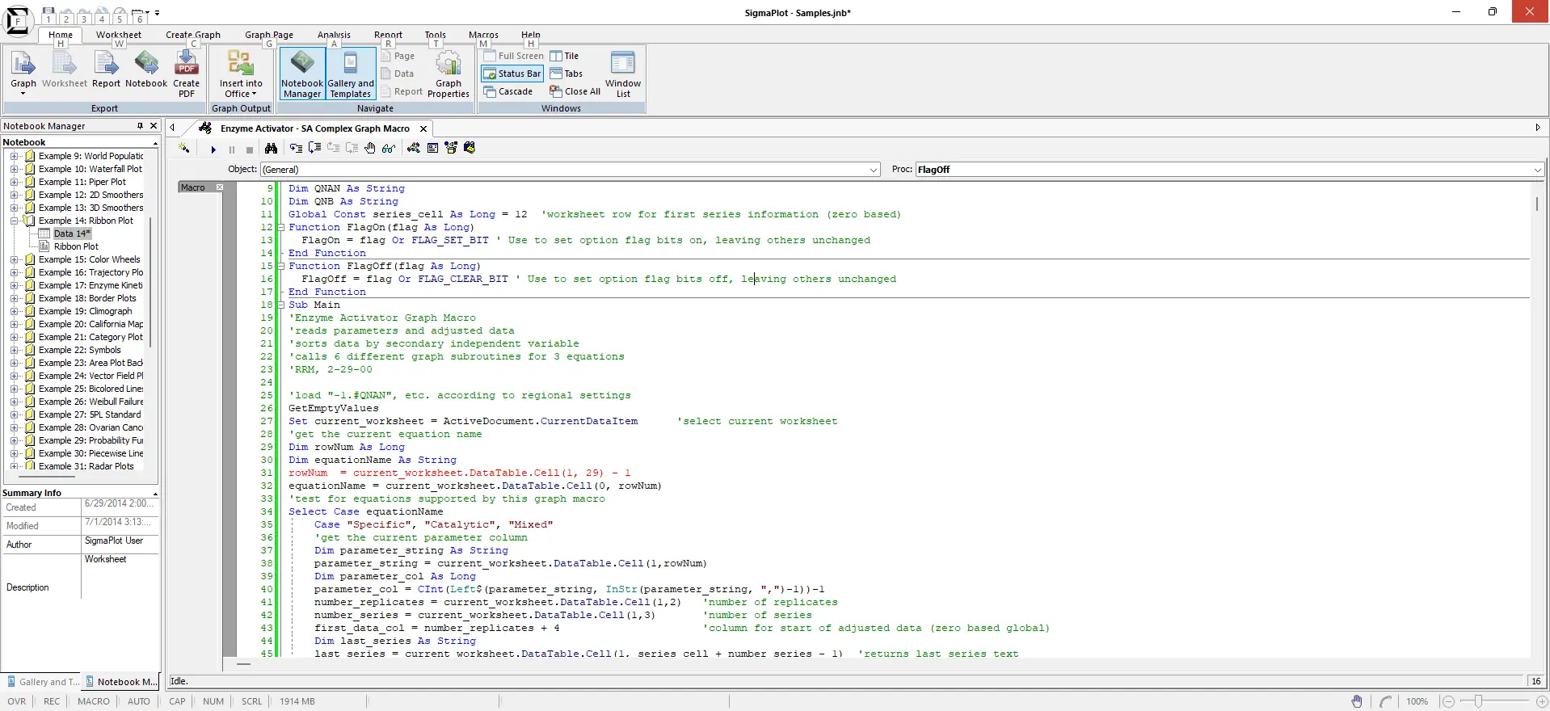Toggle the Status Bar option
The image size is (1550, 711).
click(512, 74)
